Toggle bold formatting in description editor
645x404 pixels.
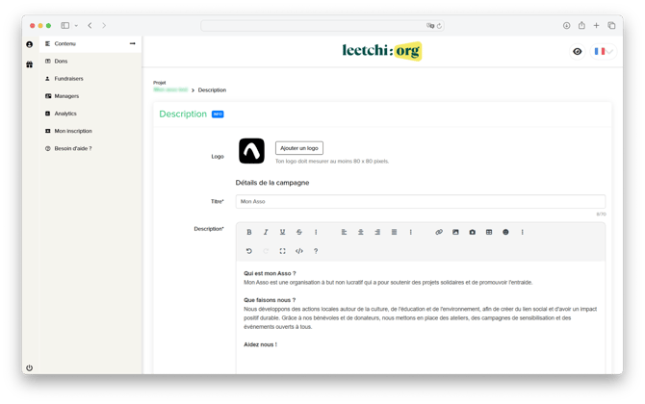click(x=249, y=232)
